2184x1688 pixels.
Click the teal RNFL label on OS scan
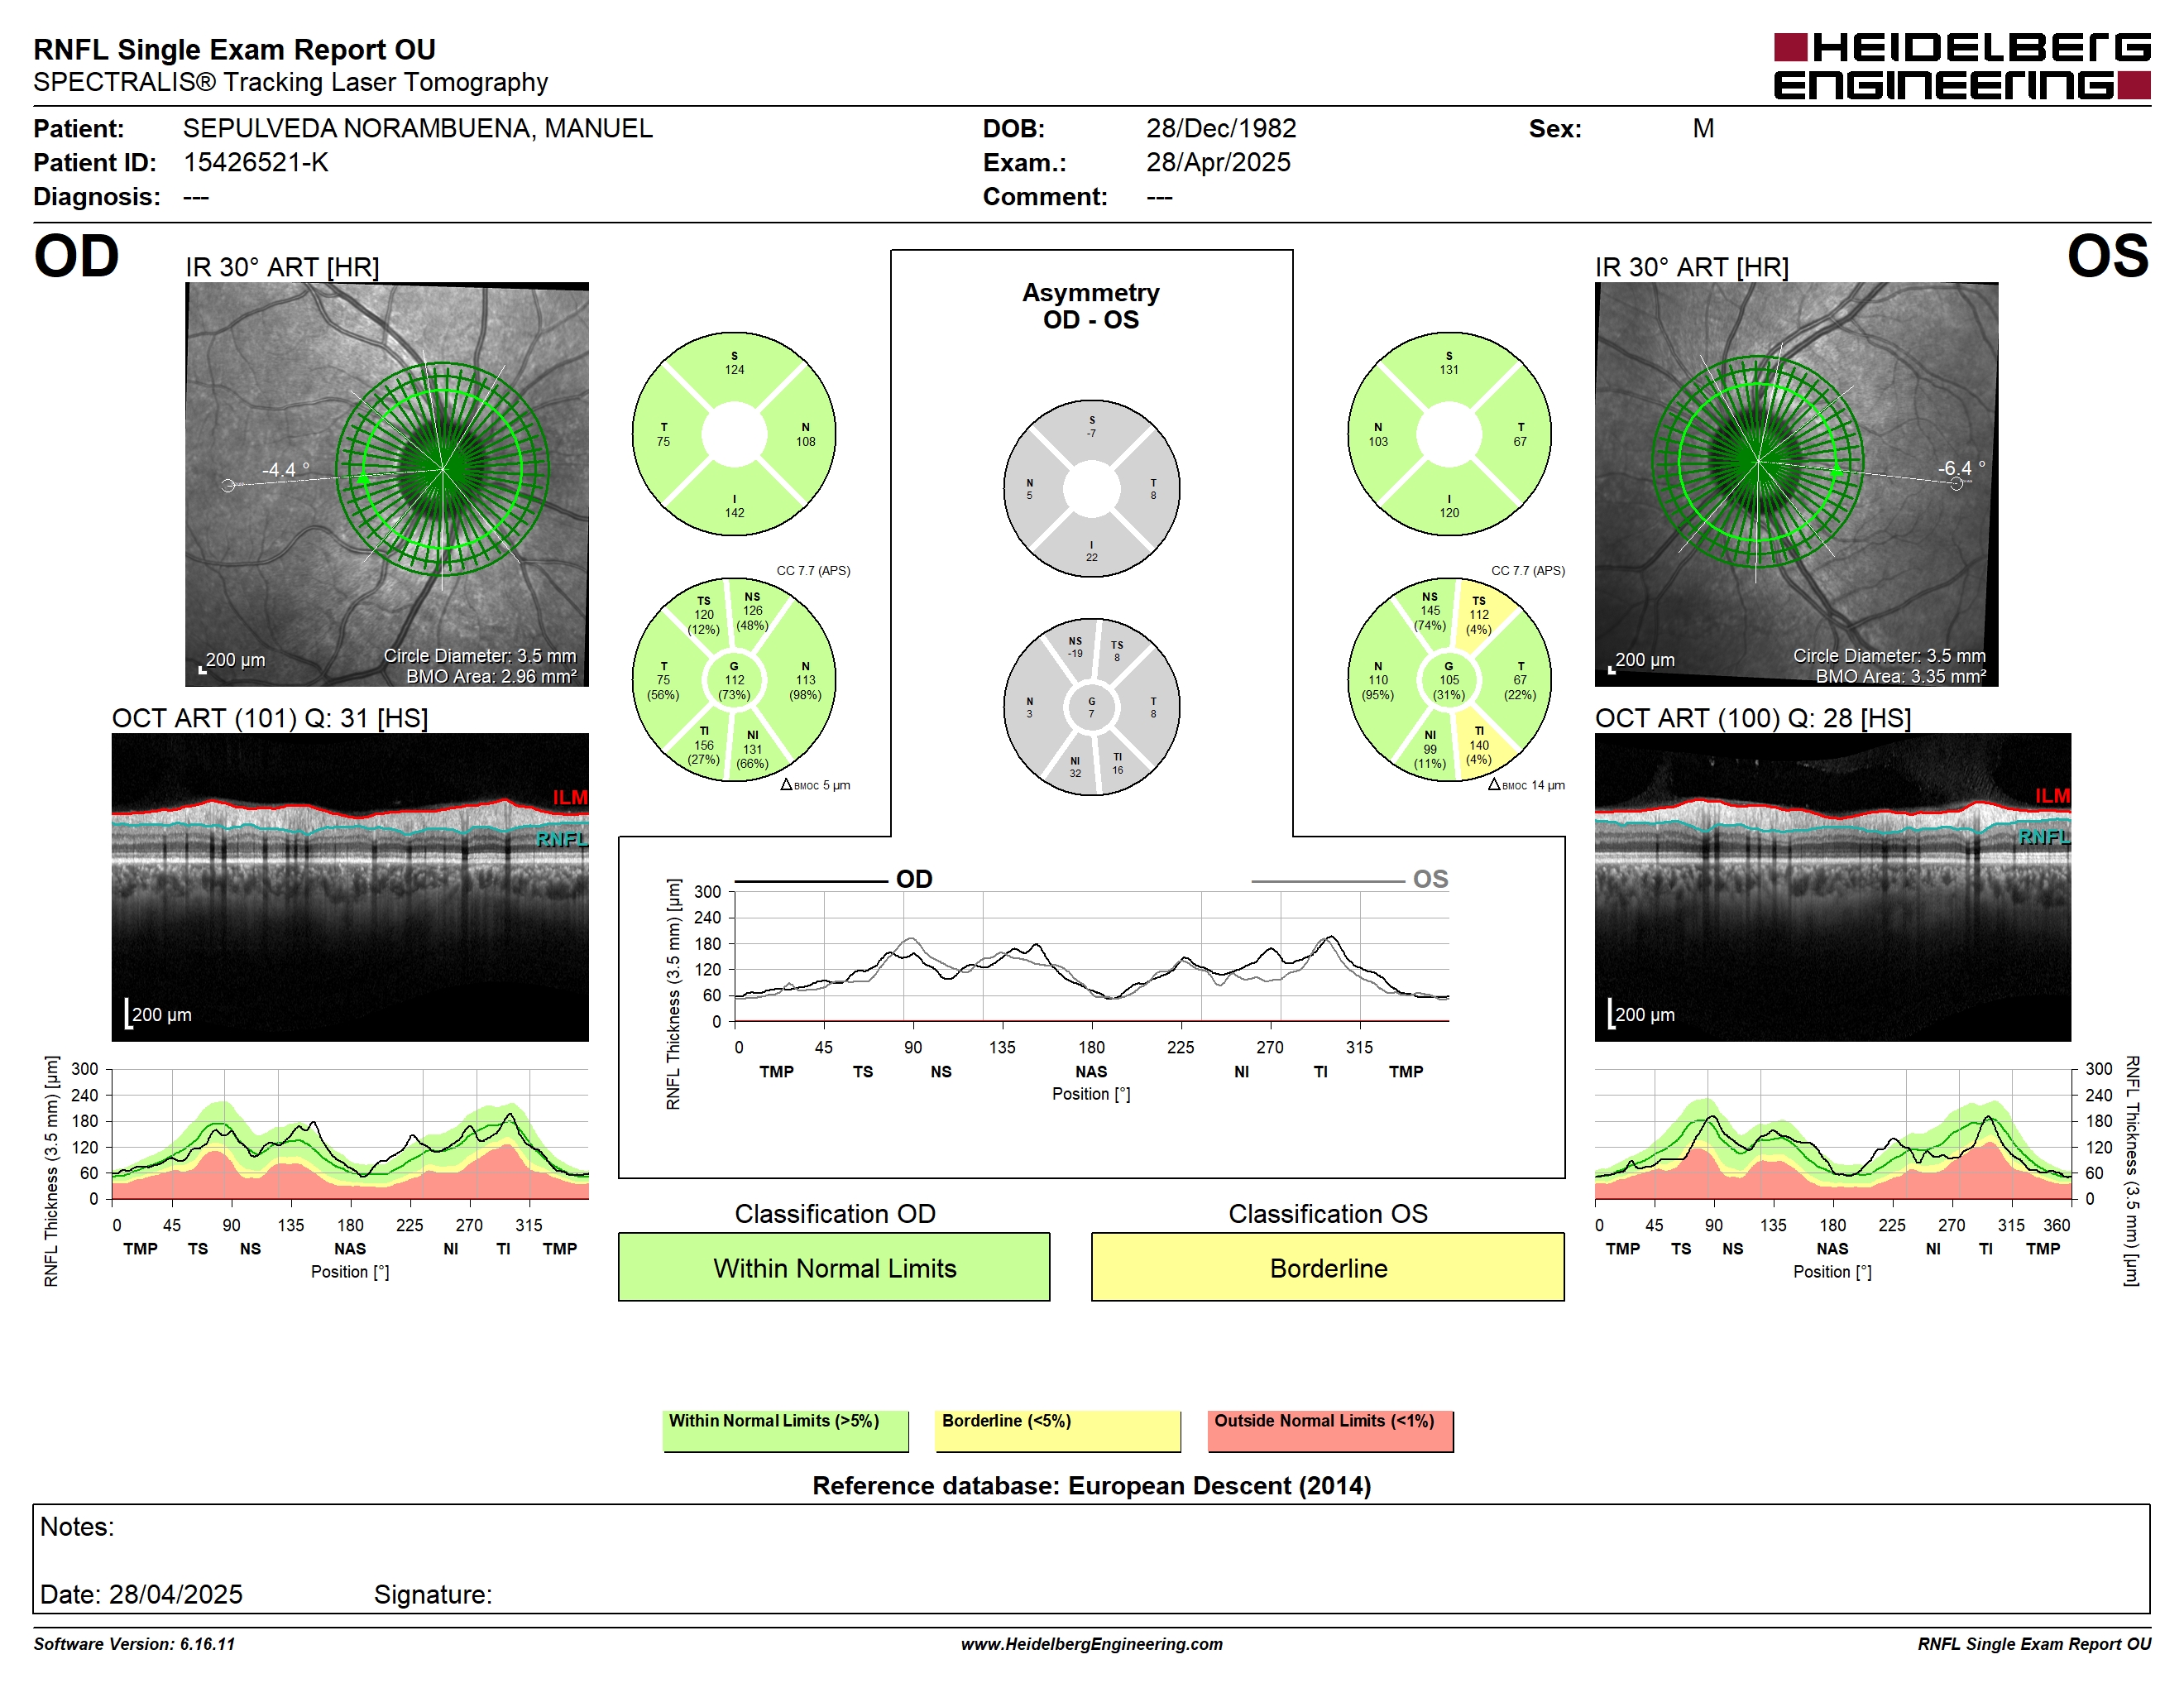2043,837
